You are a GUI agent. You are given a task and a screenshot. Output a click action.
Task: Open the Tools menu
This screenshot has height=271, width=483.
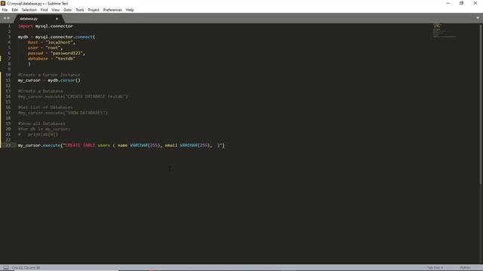pos(80,10)
